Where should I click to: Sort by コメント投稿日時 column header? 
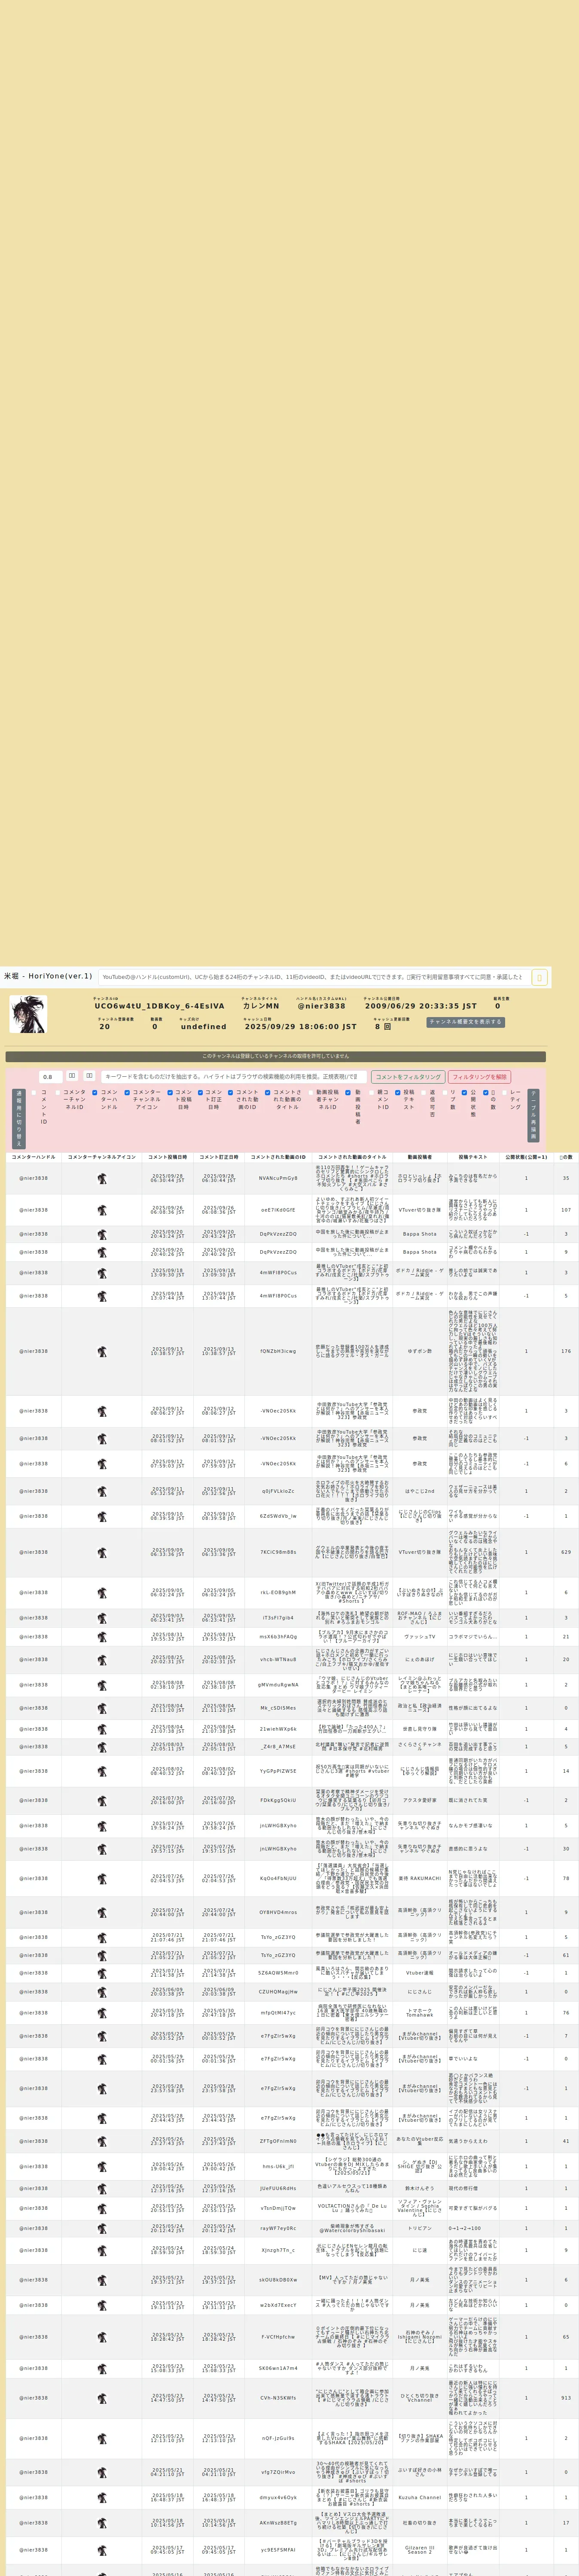[x=168, y=1157]
